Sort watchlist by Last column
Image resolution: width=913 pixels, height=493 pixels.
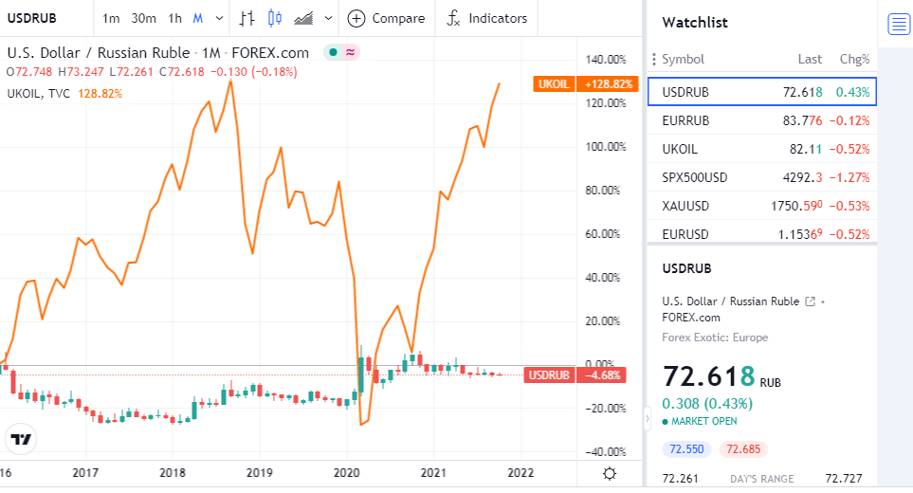point(810,60)
